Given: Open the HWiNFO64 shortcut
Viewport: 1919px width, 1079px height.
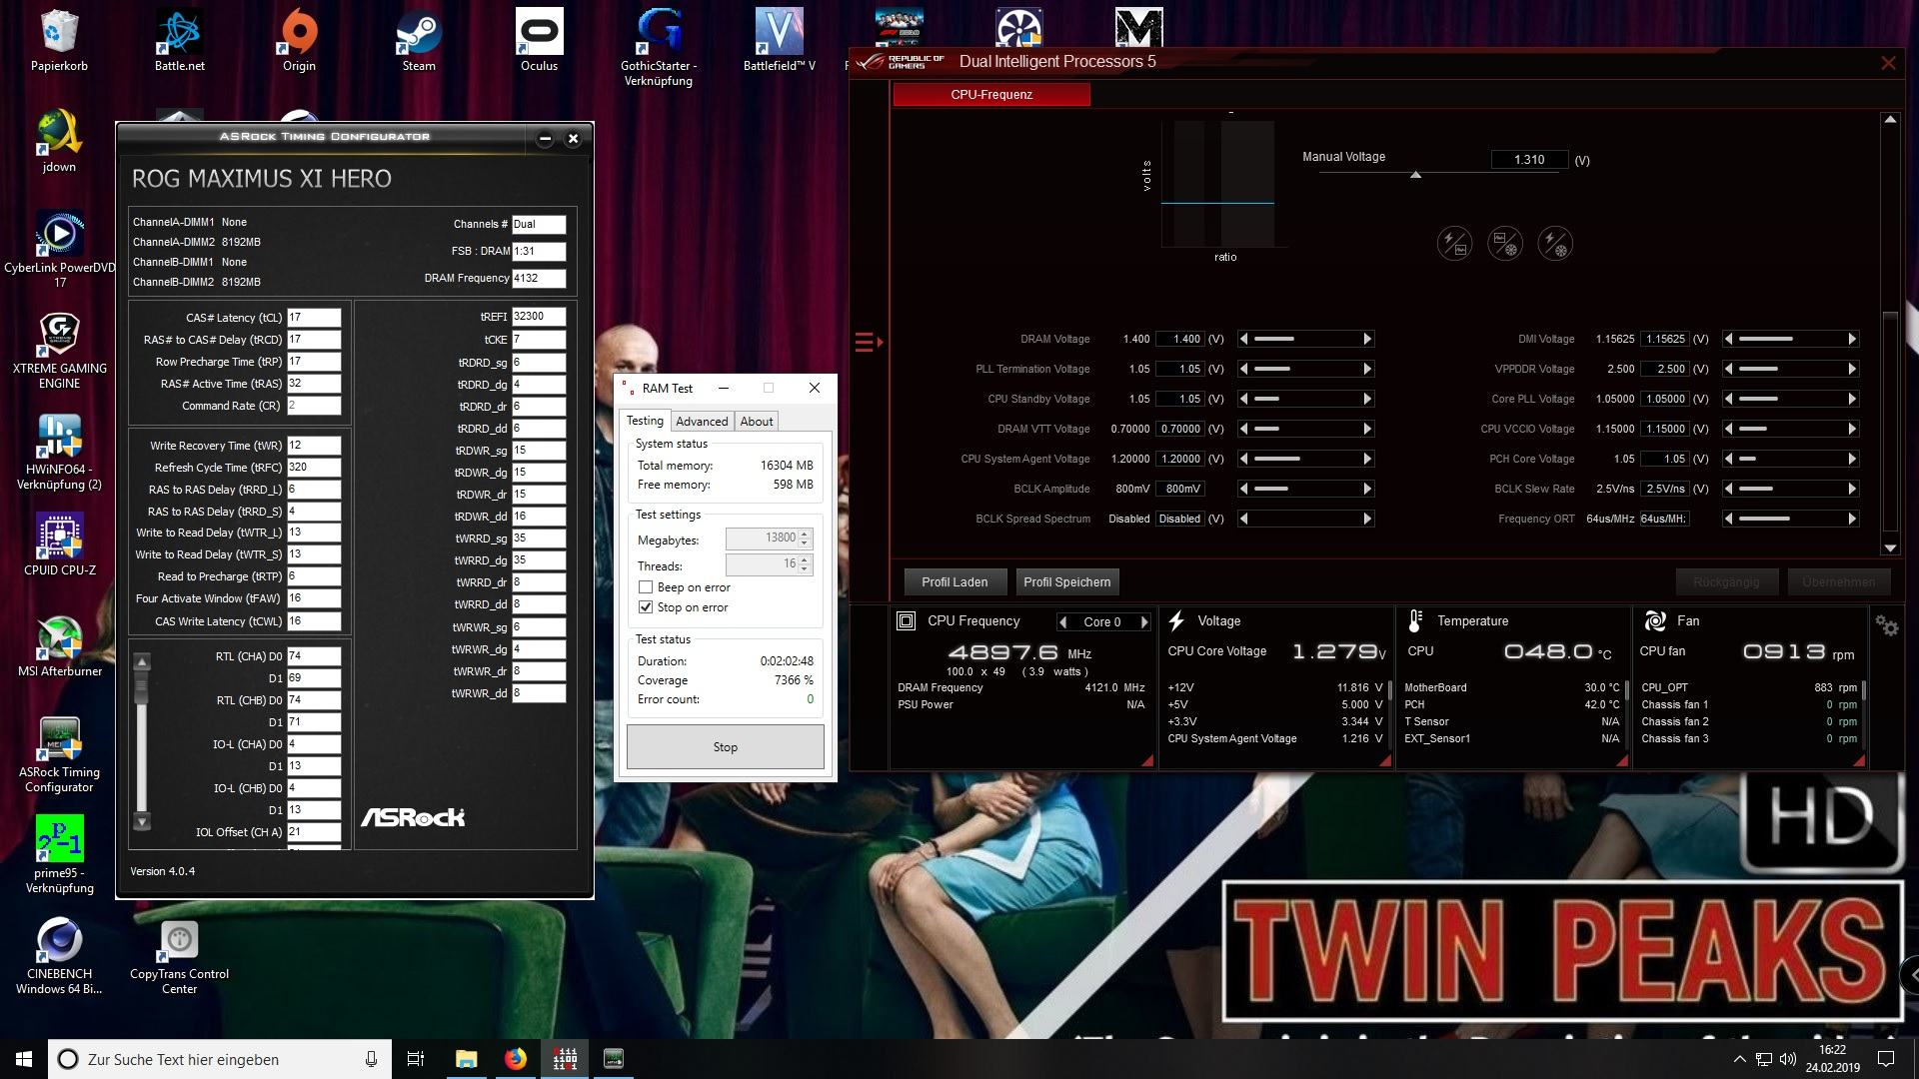Looking at the screenshot, I should click(59, 452).
